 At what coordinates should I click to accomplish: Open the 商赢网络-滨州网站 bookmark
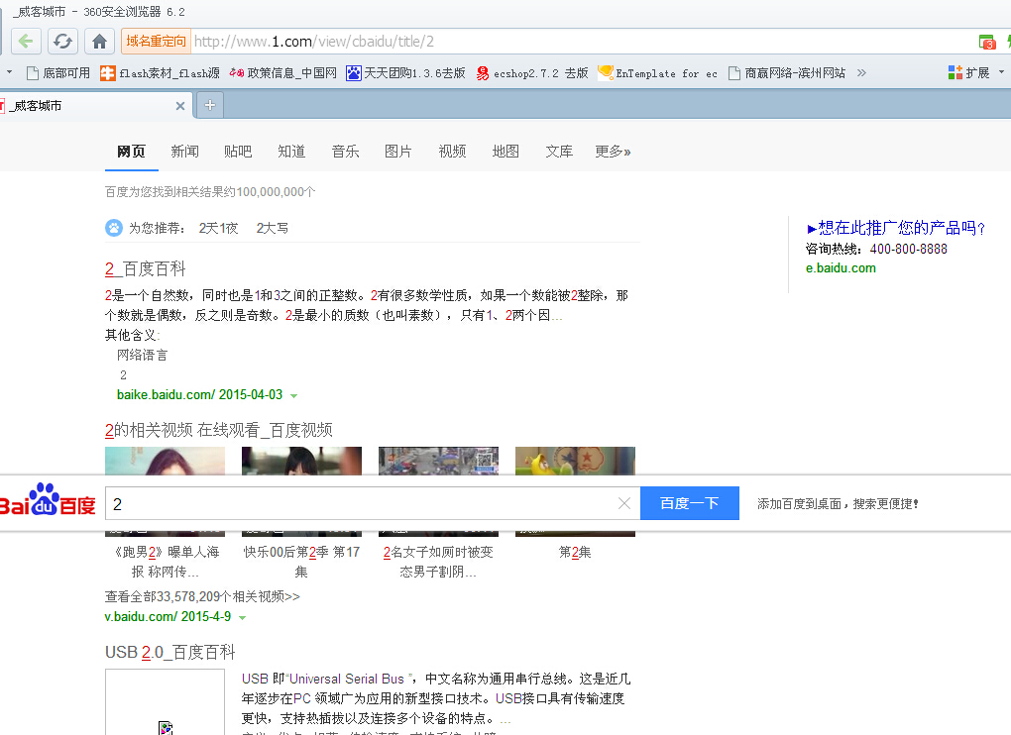click(x=787, y=73)
